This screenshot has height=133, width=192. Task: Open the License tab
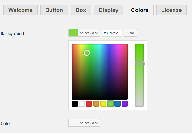[x=171, y=10]
